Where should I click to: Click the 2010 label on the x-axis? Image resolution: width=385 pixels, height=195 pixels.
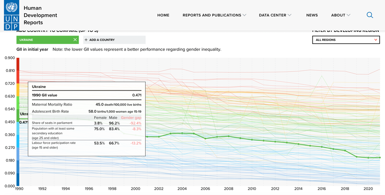pyautogui.click(x=252, y=189)
